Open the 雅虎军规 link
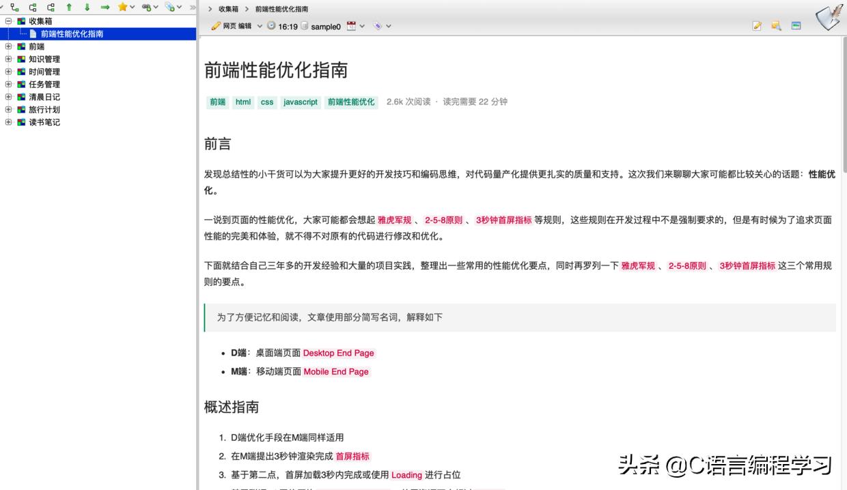 [395, 220]
